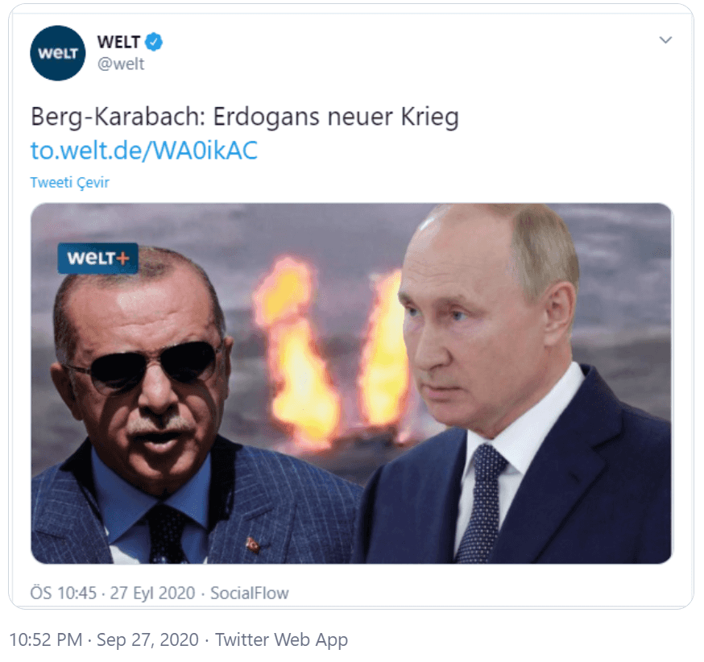The height and width of the screenshot is (662, 704).
Task: Click the flames in the image center
Action: 330,352
